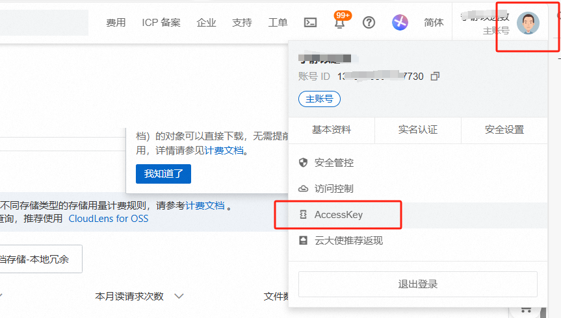This screenshot has width=561, height=318.
Task: Select the 安全管控 menu entry
Action: (x=418, y=163)
